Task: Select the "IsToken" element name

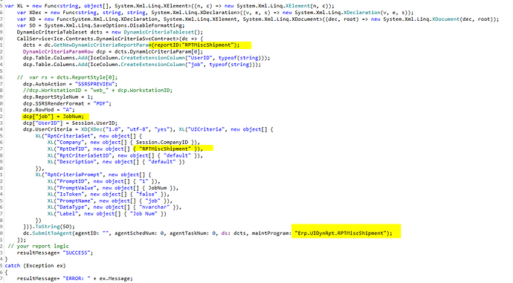Action: point(70,195)
